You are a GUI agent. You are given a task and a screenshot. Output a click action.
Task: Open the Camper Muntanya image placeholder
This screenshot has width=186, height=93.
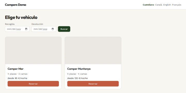93,50
